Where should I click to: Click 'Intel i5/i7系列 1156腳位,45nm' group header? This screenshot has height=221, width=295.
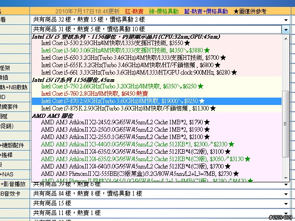[73, 80]
